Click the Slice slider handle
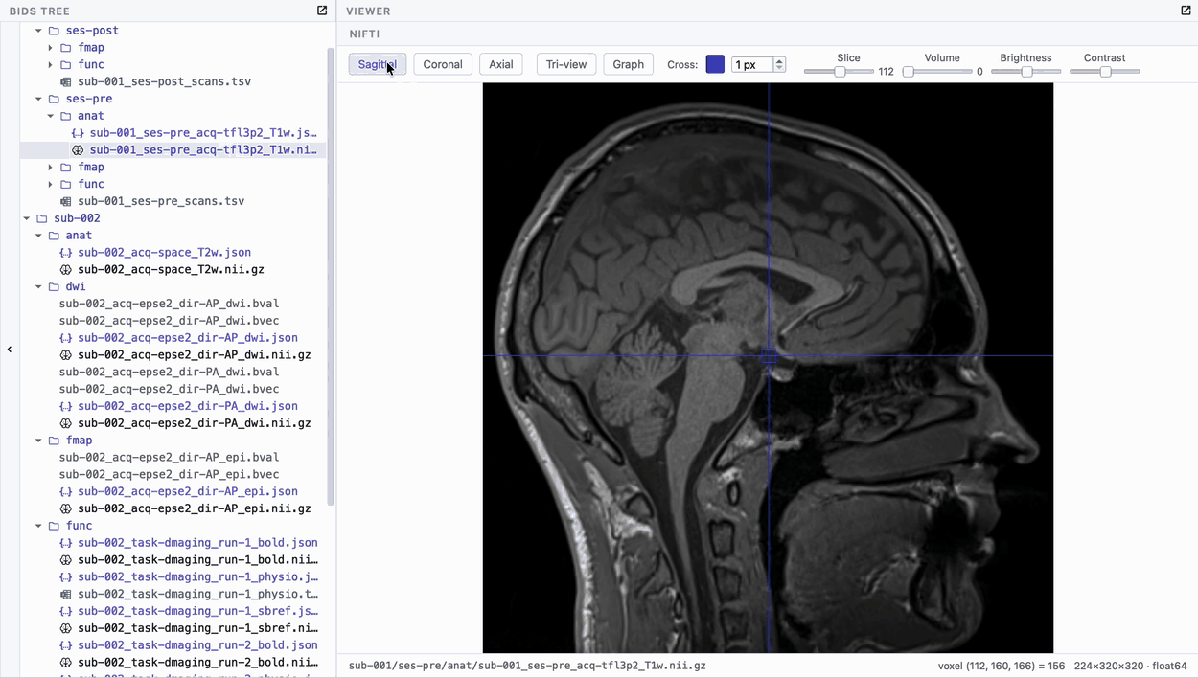This screenshot has height=678, width=1198. (x=840, y=72)
